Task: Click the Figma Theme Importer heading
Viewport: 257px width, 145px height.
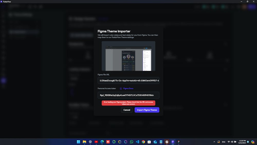Action: 114,31
